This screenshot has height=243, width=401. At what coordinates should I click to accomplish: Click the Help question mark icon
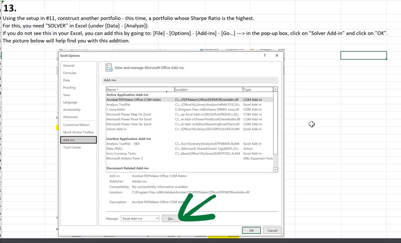(264, 55)
